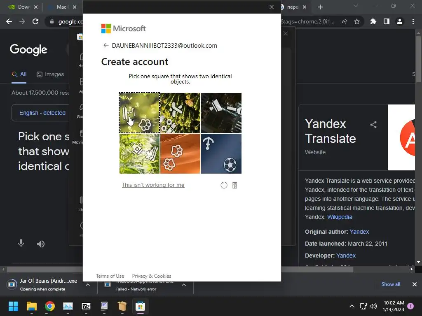Switch to the 'nepe' browser tab

coord(292,7)
